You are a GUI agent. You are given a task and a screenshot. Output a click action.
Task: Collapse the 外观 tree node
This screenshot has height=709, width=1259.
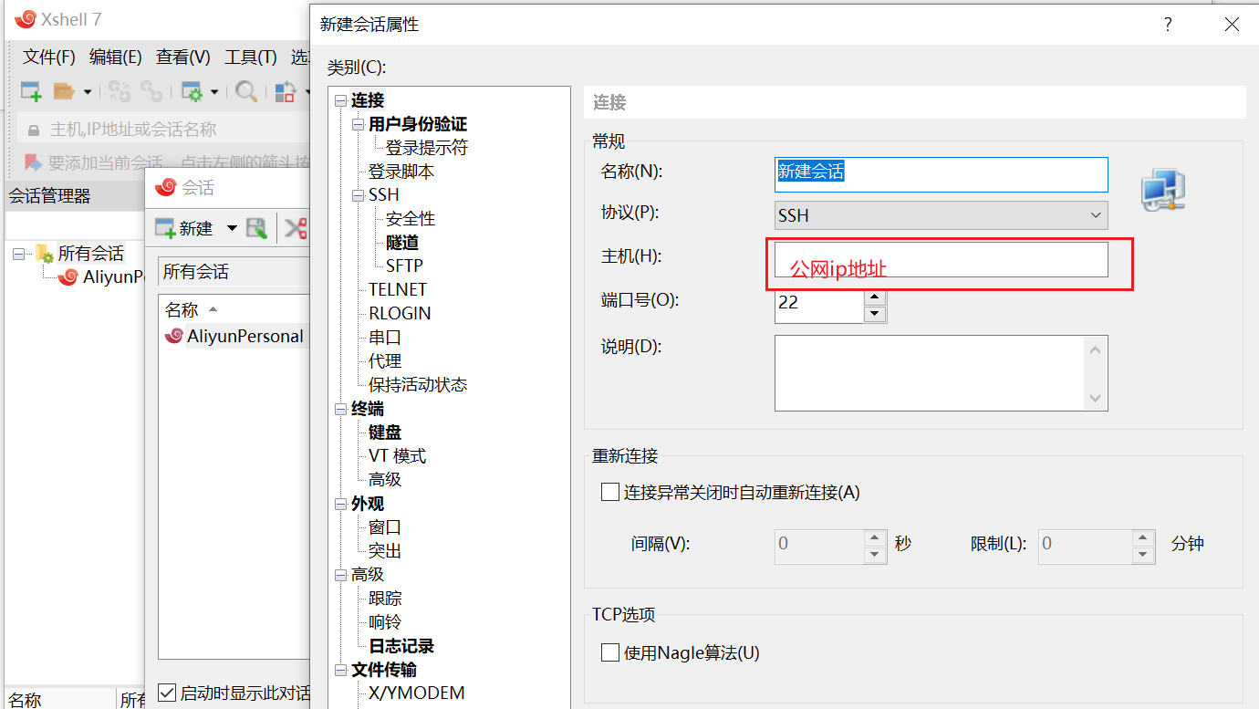pyautogui.click(x=340, y=504)
